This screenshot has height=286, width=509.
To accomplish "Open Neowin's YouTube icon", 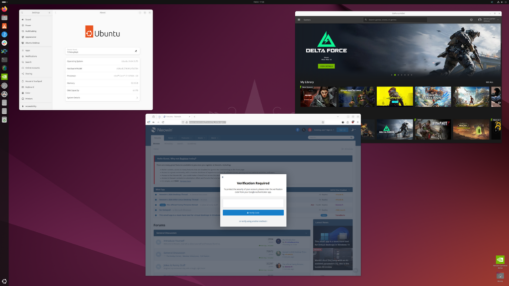I will [310, 130].
